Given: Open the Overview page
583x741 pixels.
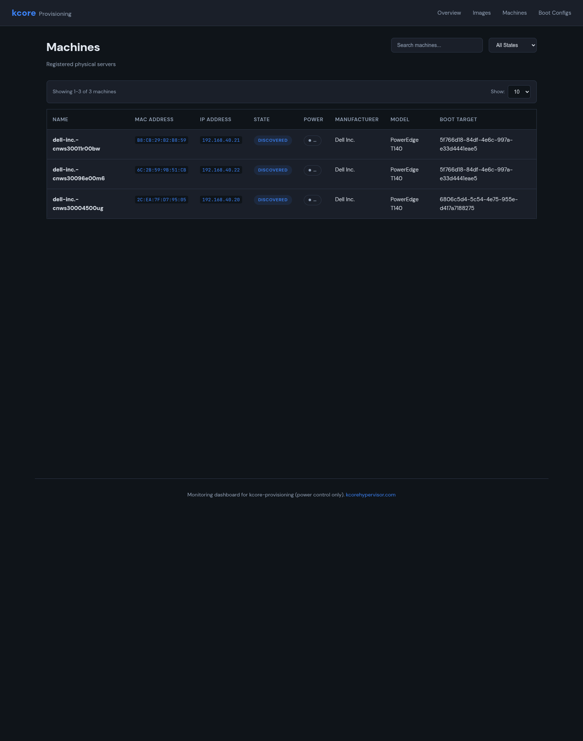Looking at the screenshot, I should click(449, 13).
